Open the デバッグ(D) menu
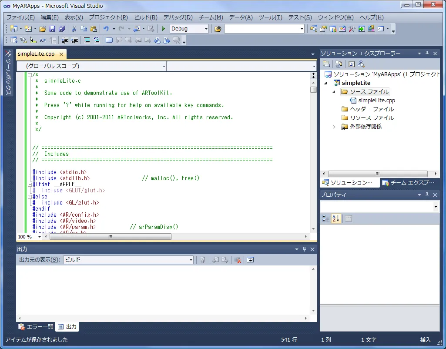Image resolution: width=446 pixels, height=349 pixels. (178, 17)
